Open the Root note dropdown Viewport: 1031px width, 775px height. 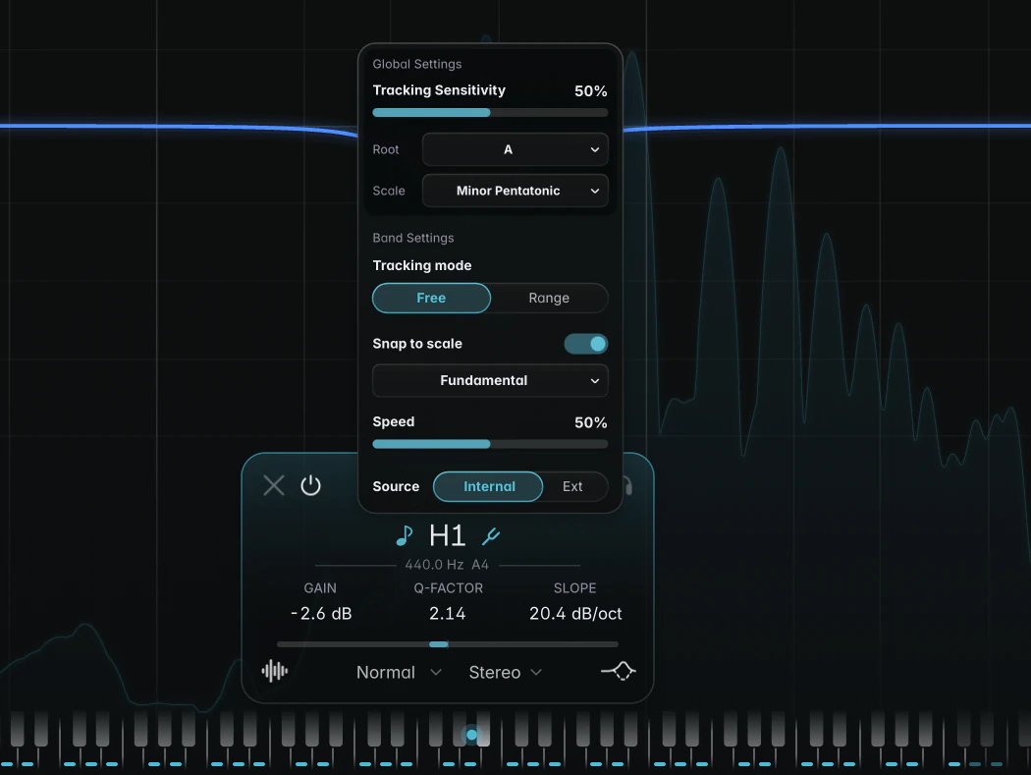[515, 149]
